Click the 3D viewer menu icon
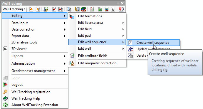Image resolution: width=203 pixels, height=109 pixels. [x=5, y=49]
